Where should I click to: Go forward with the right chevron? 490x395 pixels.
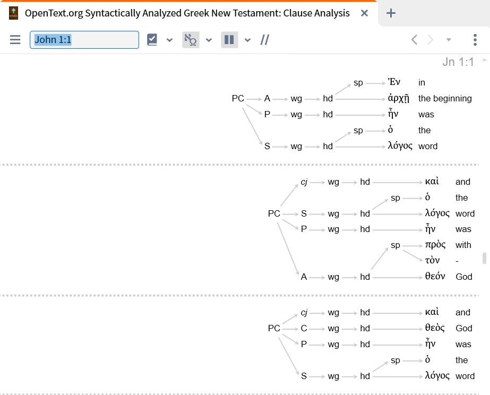pyautogui.click(x=431, y=40)
